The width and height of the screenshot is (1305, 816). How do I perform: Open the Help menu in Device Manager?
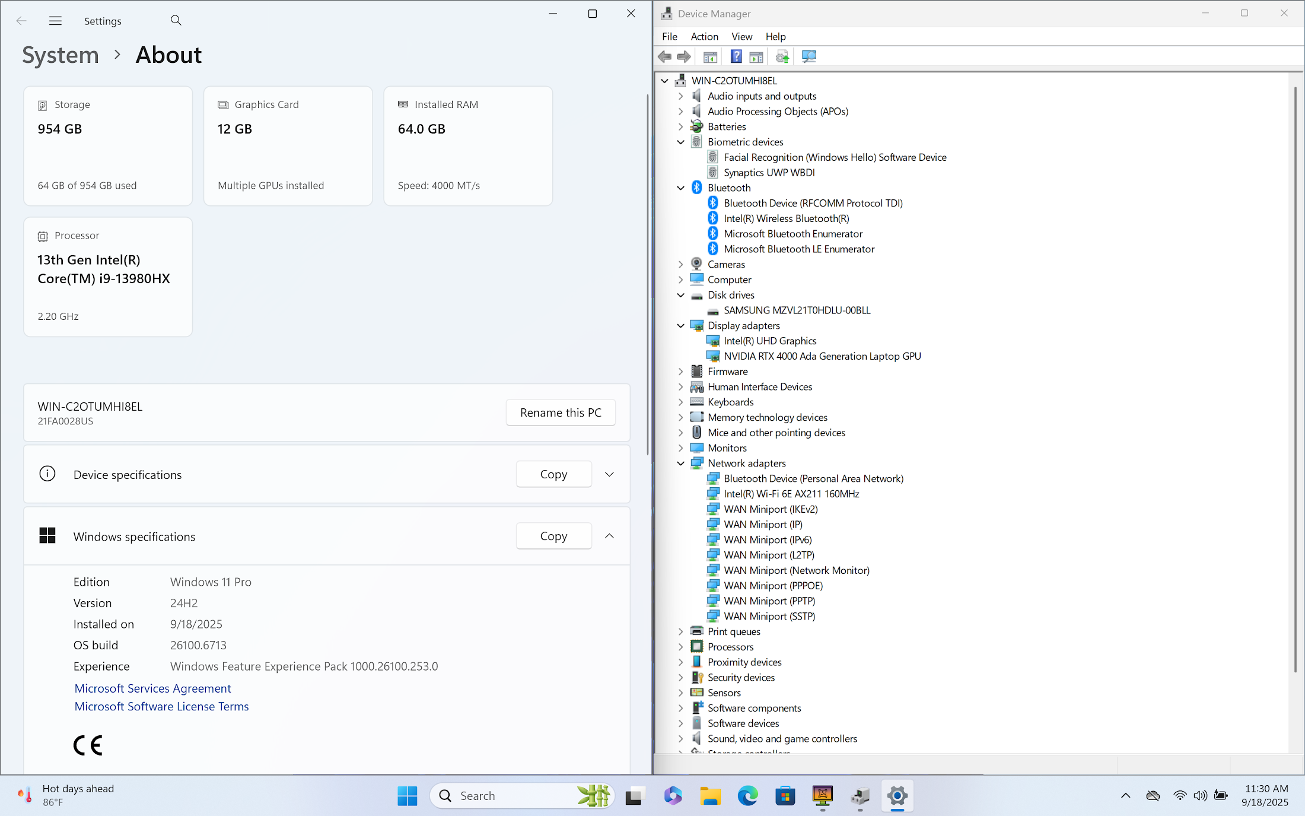pyautogui.click(x=775, y=36)
